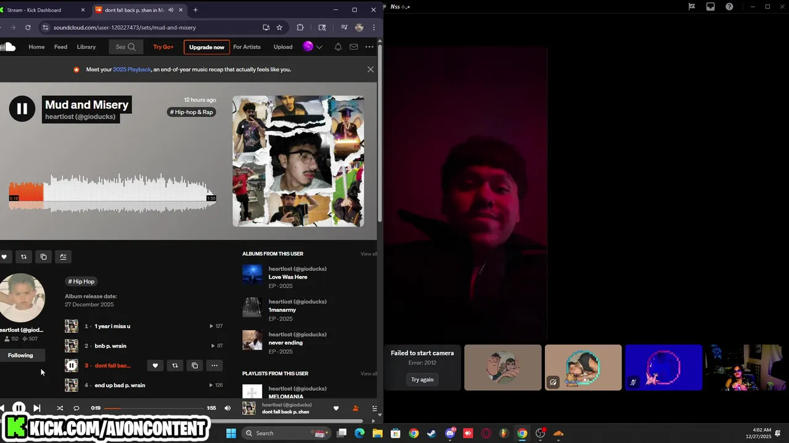
Task: Pause track 3 dont fall back in the list
Action: point(72,365)
